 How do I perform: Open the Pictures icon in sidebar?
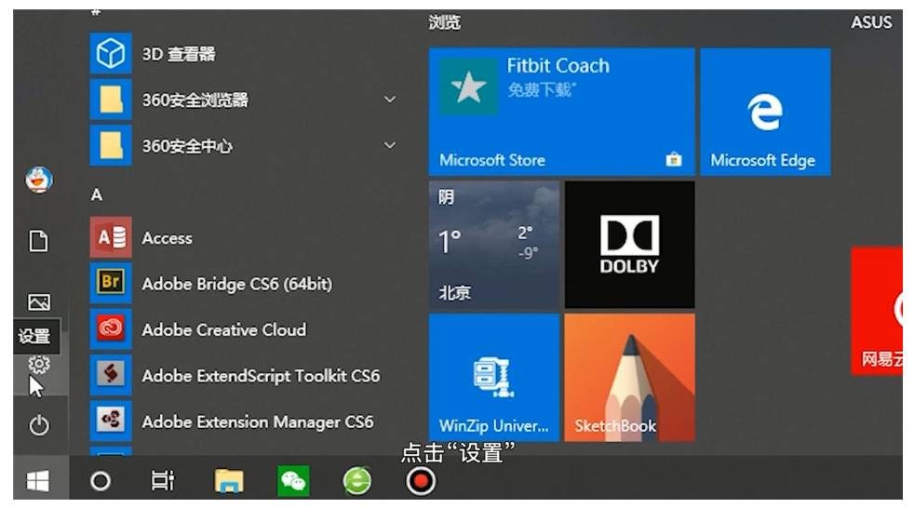[x=38, y=302]
